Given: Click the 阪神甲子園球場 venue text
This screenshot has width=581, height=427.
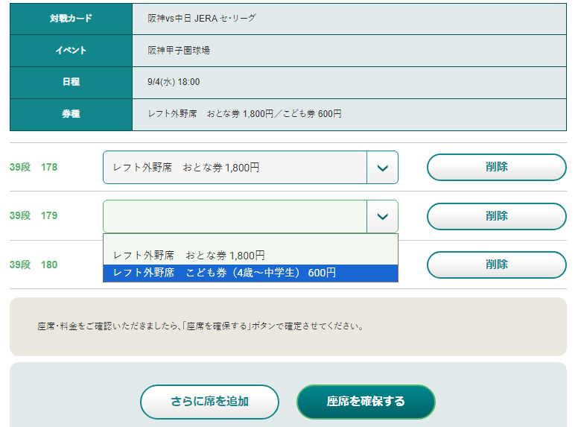Looking at the screenshot, I should coord(179,51).
